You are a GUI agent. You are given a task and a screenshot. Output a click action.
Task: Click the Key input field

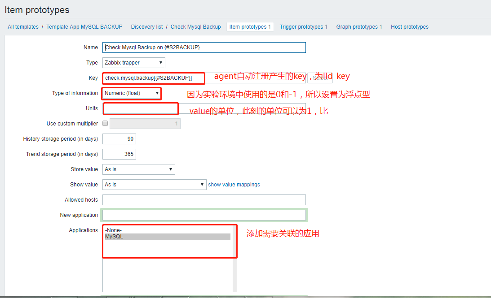point(204,78)
